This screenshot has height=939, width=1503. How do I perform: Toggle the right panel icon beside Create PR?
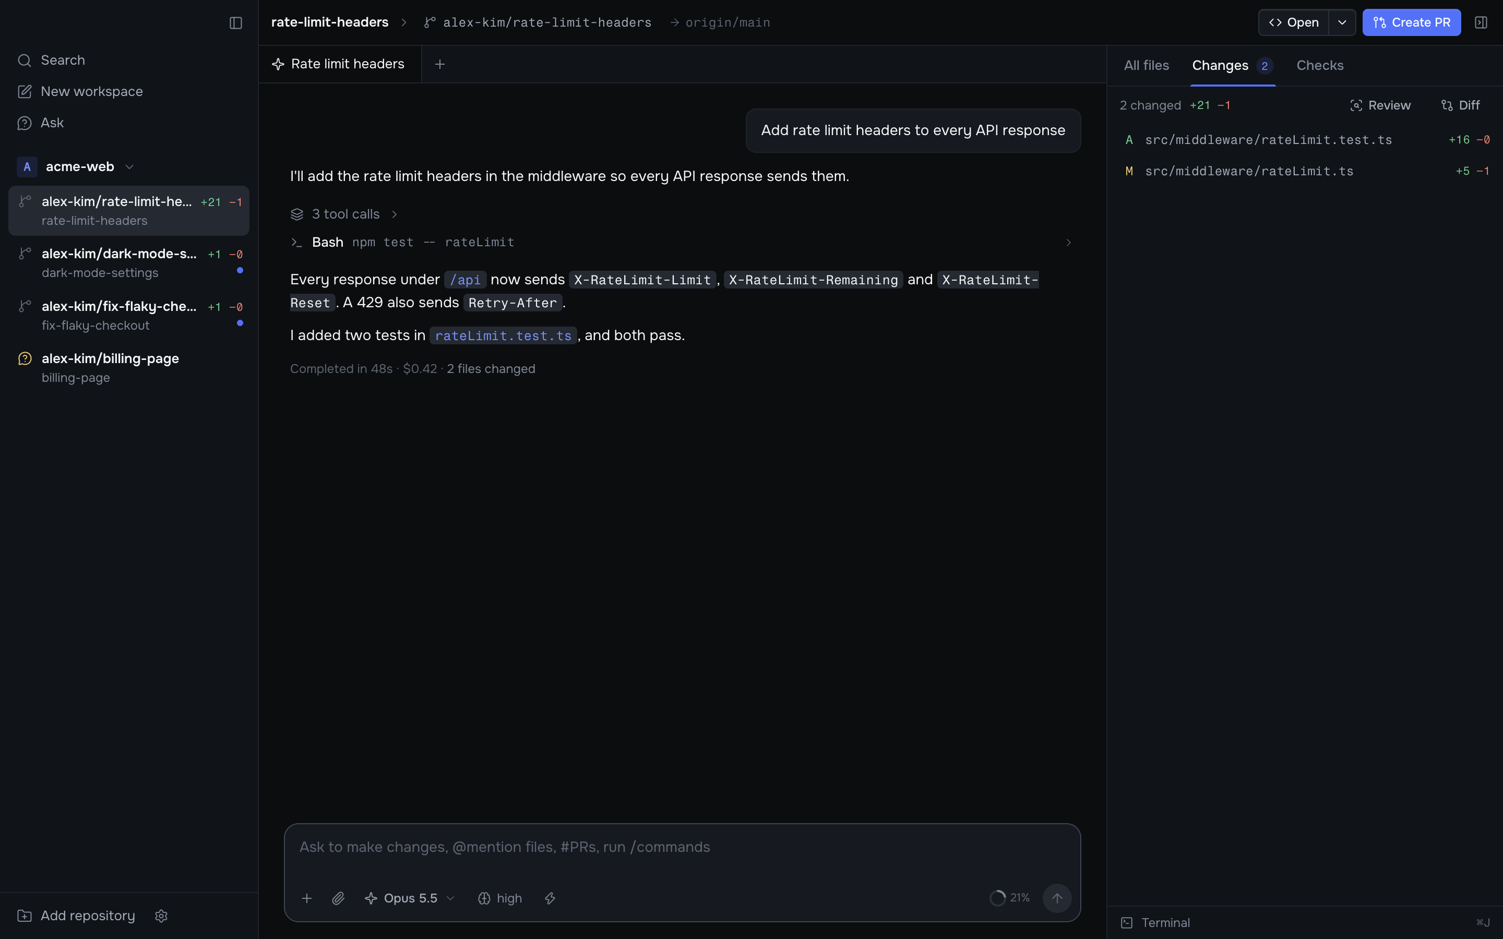(x=1481, y=22)
